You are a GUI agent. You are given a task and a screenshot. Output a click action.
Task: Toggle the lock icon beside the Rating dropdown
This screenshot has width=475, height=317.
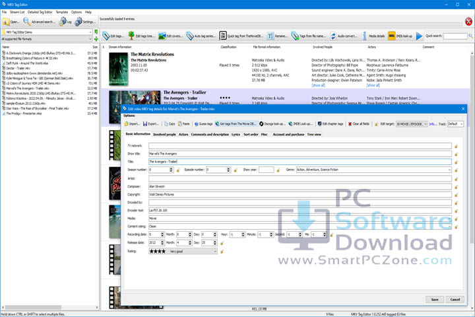click(222, 252)
